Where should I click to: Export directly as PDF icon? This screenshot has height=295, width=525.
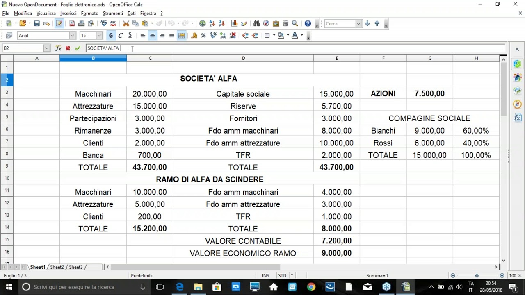[x=72, y=24]
